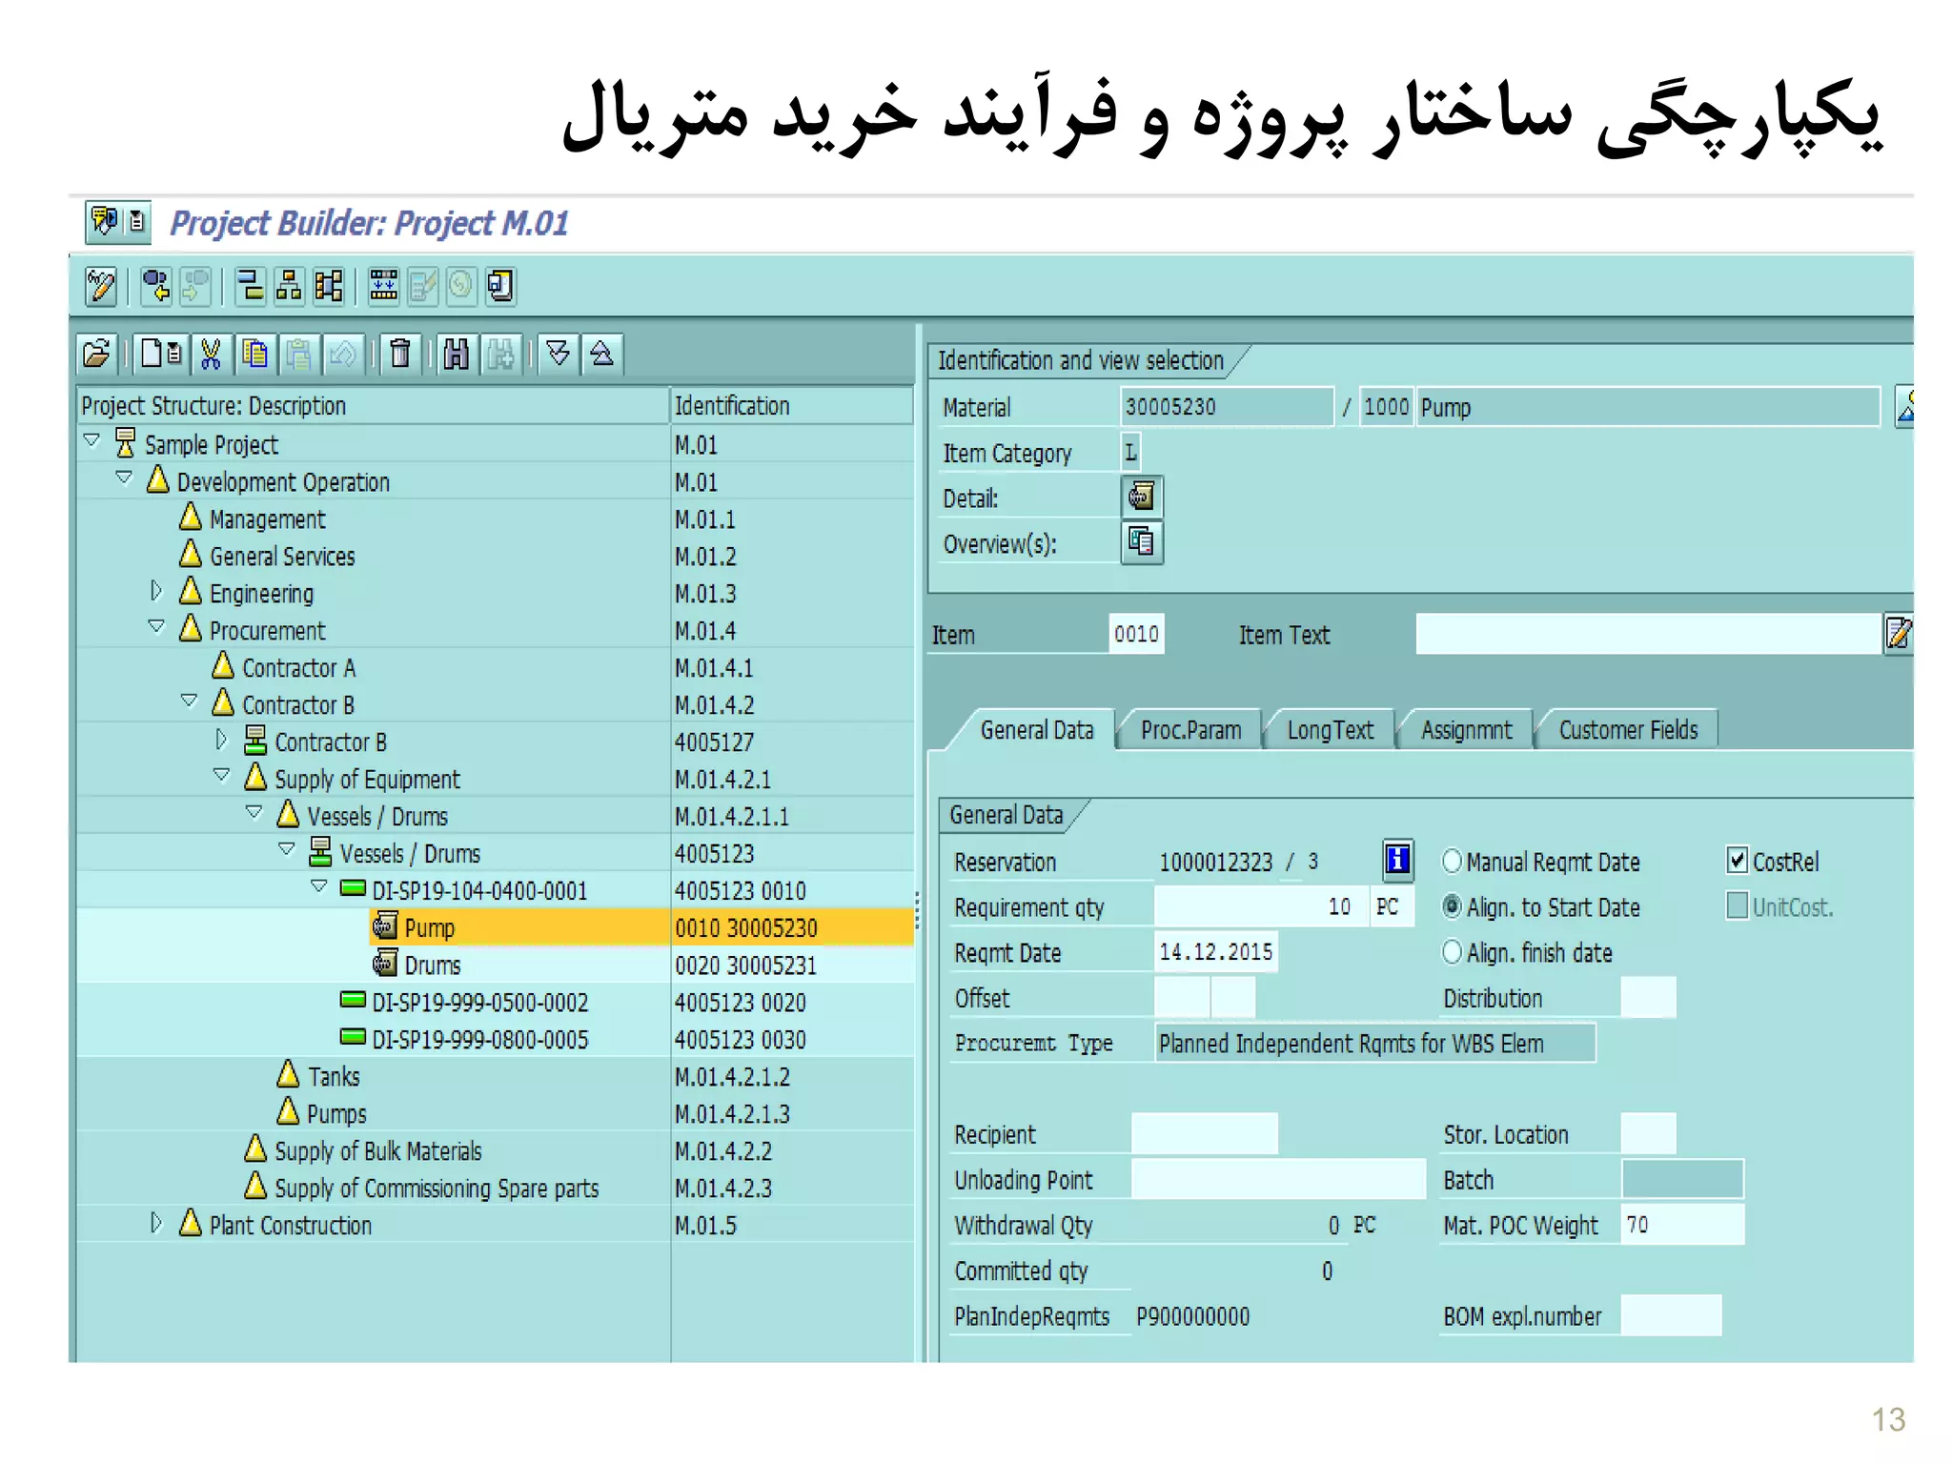Uncheck the CostRel checkbox

point(1737,861)
